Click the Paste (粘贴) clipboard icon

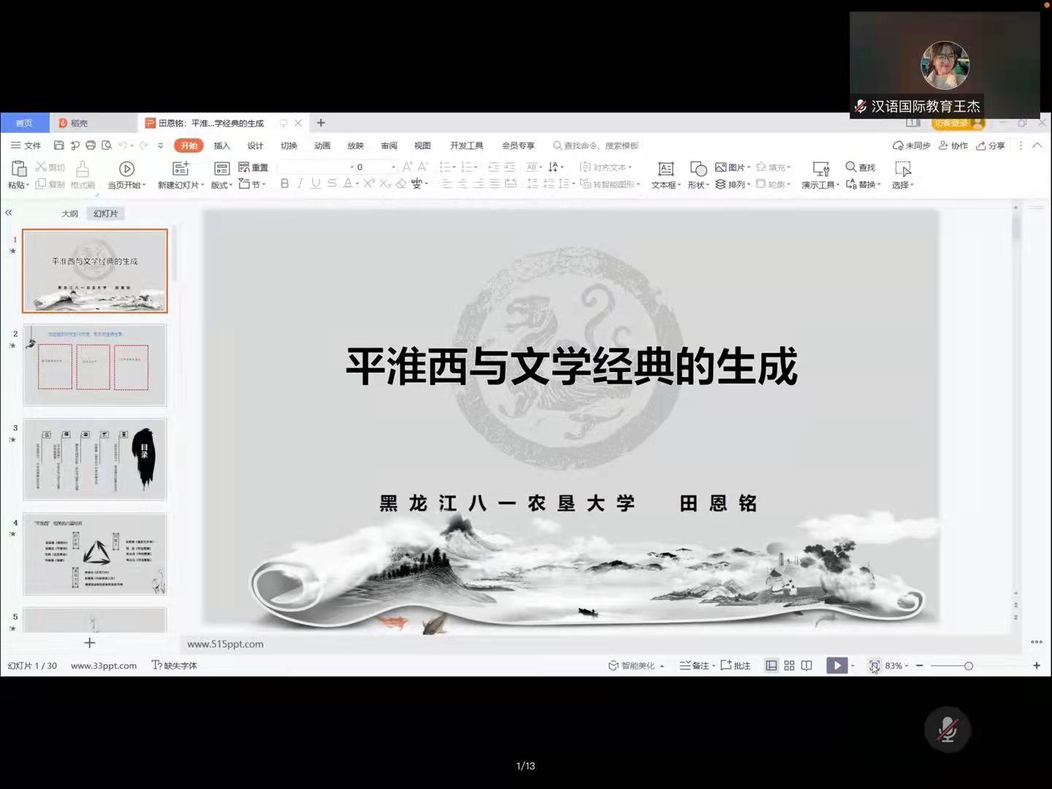point(18,169)
